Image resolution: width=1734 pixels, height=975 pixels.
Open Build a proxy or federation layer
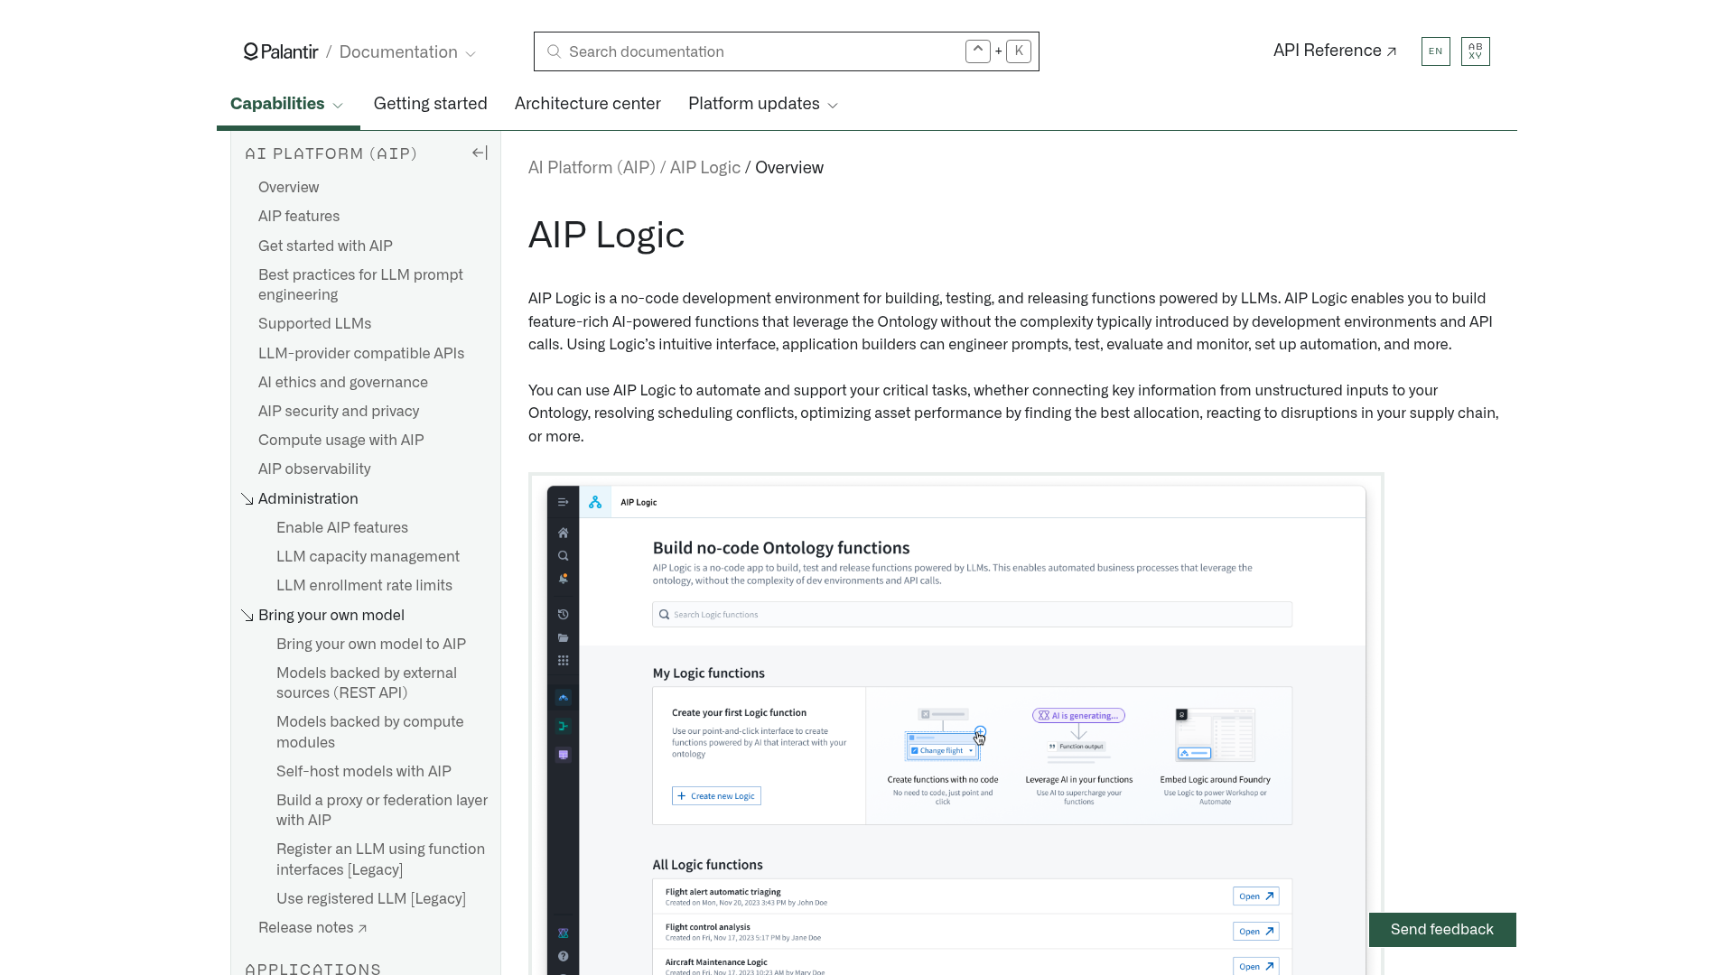(382, 810)
